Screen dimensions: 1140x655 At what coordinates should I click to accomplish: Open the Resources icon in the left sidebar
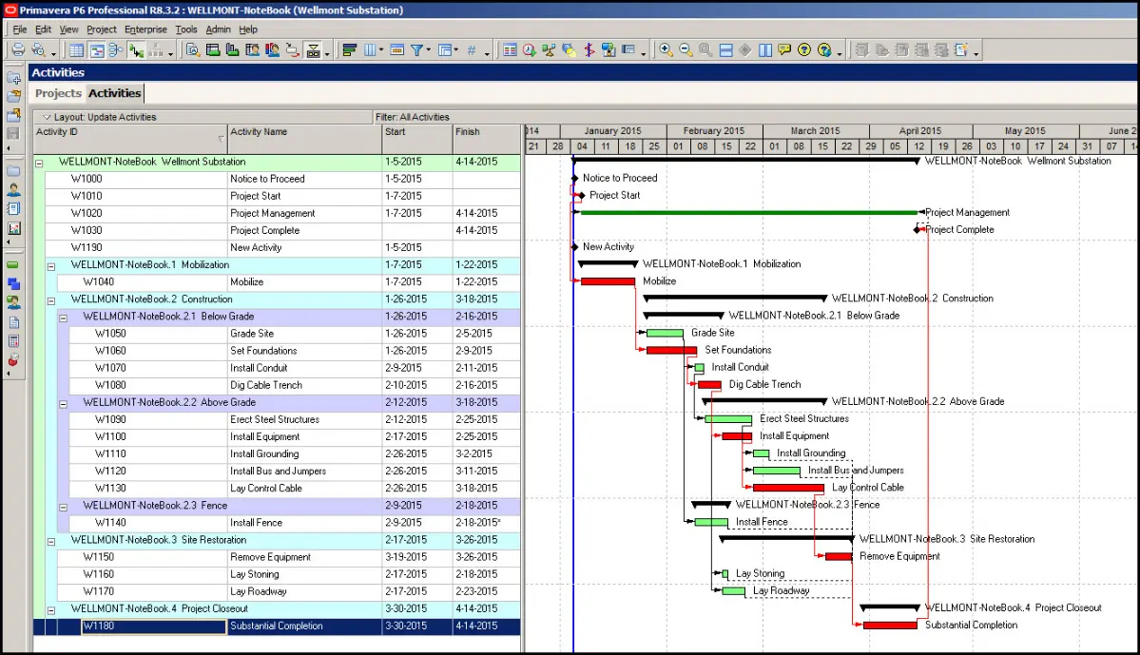[x=14, y=190]
